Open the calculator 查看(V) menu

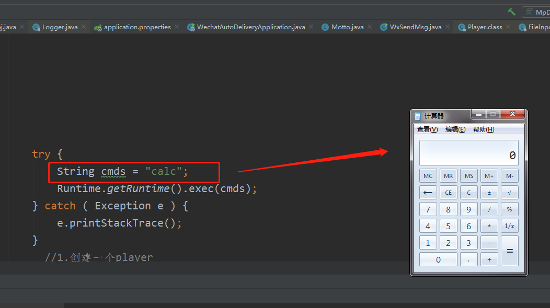click(427, 129)
